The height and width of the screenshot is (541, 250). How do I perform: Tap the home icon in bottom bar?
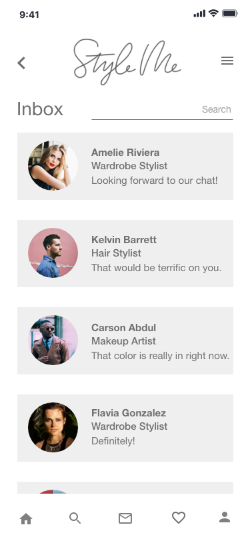[x=26, y=518]
